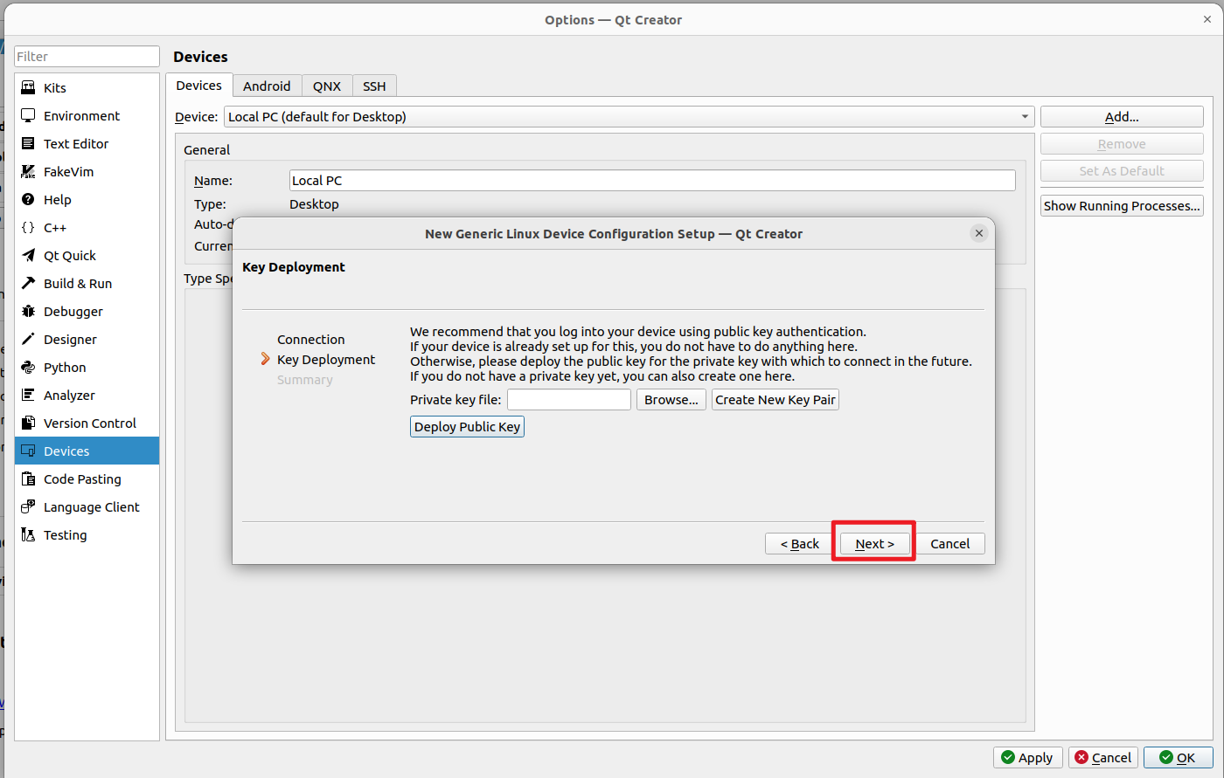Switch to the Android tab
This screenshot has height=778, width=1224.
click(267, 86)
